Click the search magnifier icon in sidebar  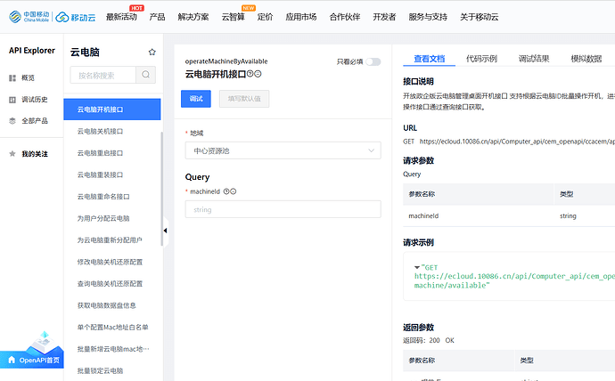(x=145, y=75)
